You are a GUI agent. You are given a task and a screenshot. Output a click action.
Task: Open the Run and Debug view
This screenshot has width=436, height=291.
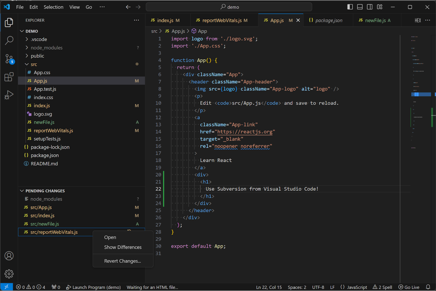9,95
